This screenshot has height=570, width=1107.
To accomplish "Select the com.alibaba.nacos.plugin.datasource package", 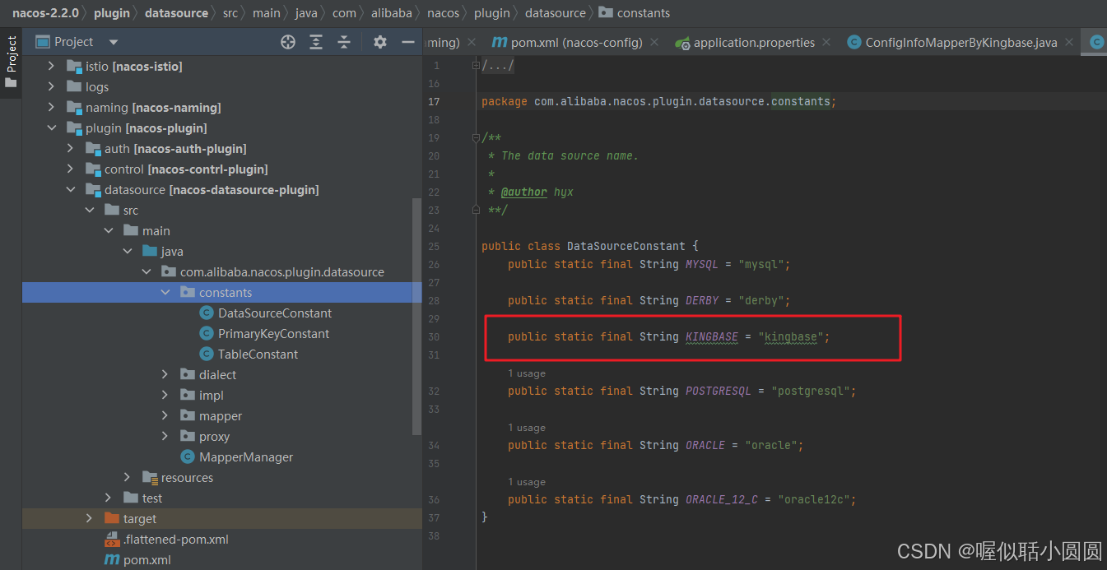I will [282, 271].
